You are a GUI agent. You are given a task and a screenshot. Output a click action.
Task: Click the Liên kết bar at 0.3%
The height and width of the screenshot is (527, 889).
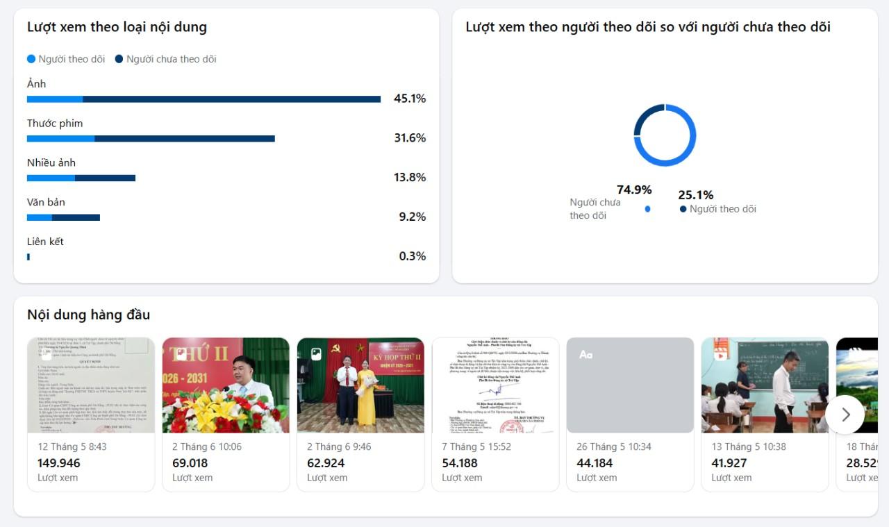pyautogui.click(x=28, y=257)
